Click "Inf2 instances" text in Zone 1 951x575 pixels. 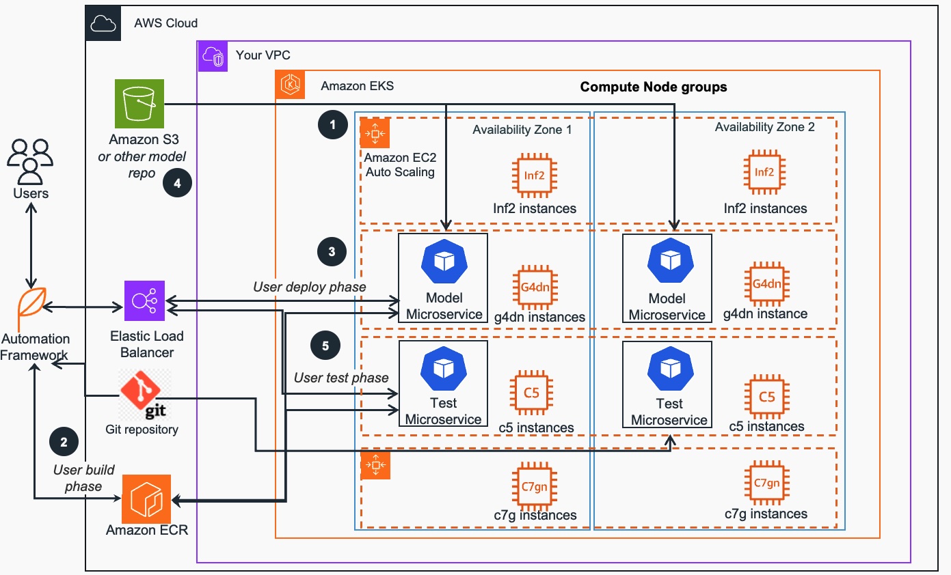535,208
